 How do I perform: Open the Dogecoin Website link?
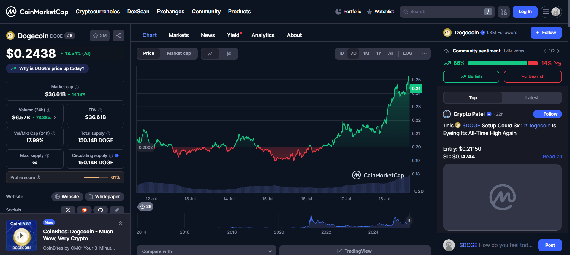pos(67,197)
